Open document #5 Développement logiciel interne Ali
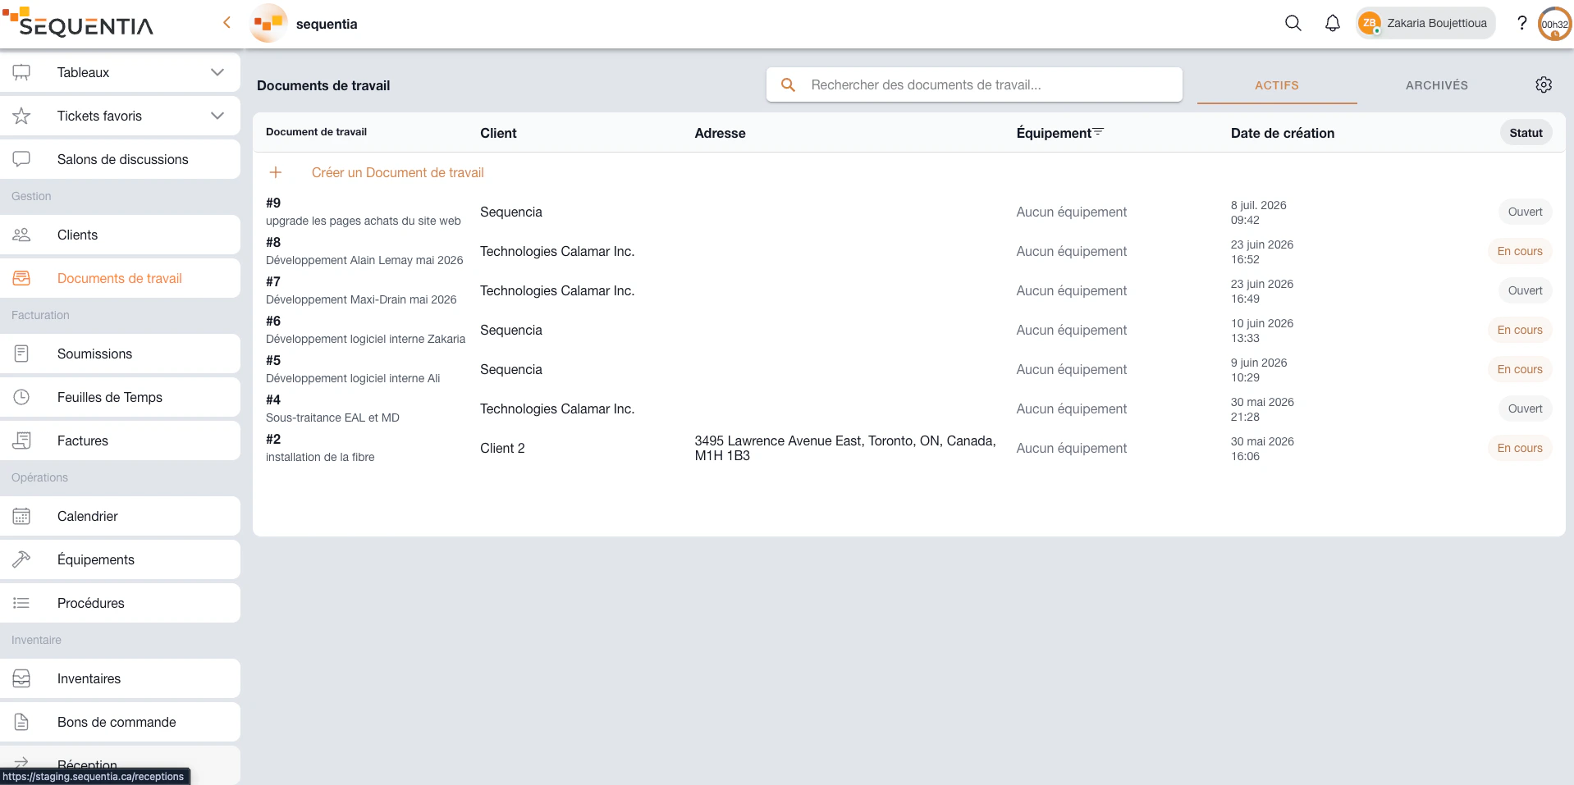This screenshot has height=785, width=1574. pyautogui.click(x=353, y=369)
